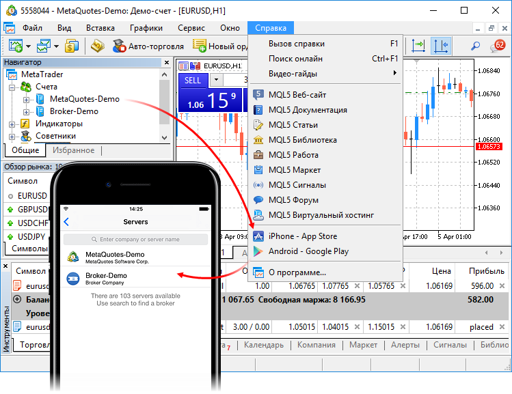Enable chart auto-scroll icon
The width and height of the screenshot is (512, 394).
click(418, 46)
